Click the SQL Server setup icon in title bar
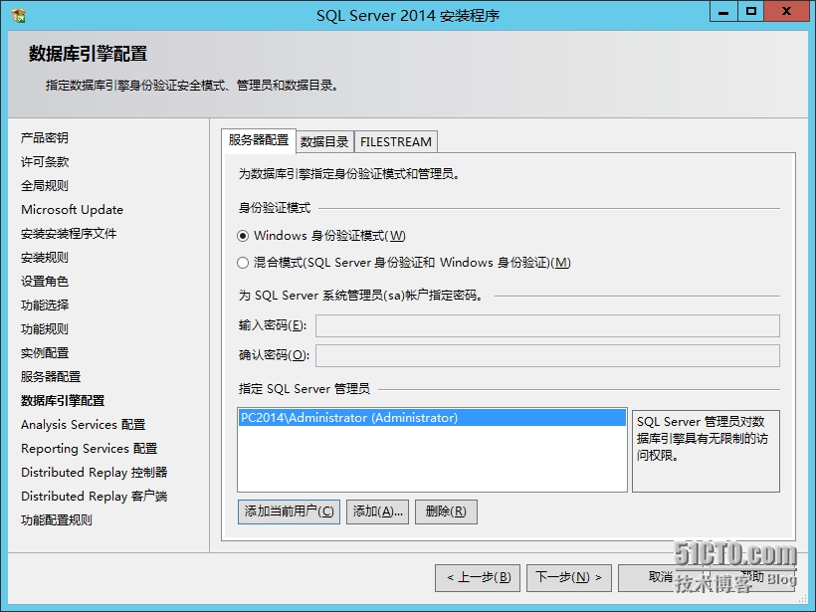 tap(19, 16)
